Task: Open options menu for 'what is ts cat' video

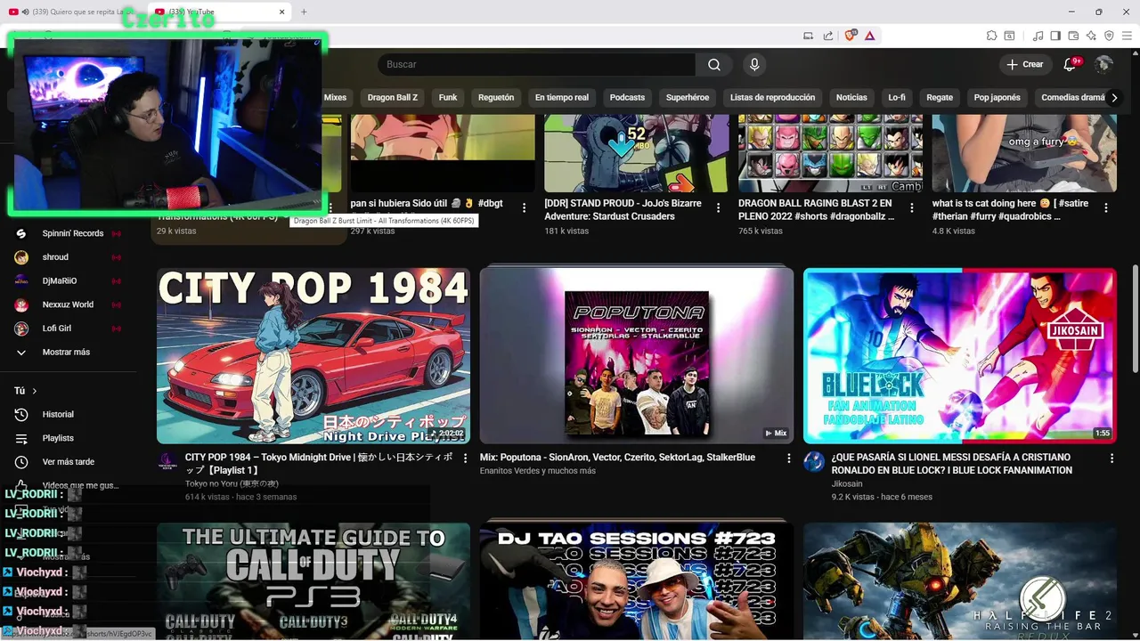Action: tap(1106, 207)
